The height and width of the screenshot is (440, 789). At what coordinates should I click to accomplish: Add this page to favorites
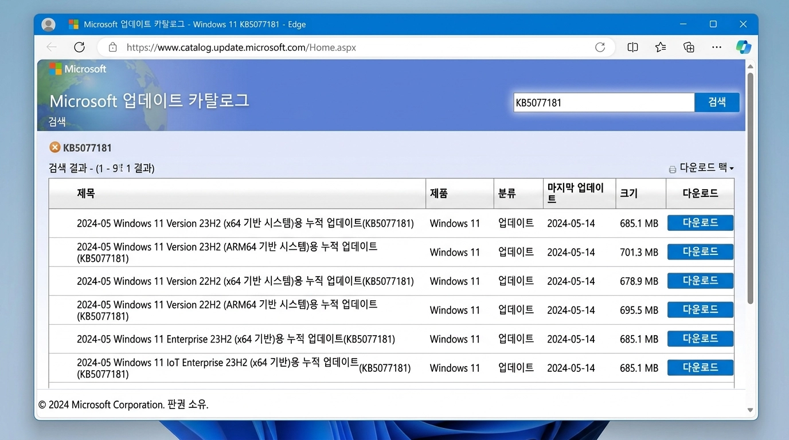pyautogui.click(x=660, y=47)
